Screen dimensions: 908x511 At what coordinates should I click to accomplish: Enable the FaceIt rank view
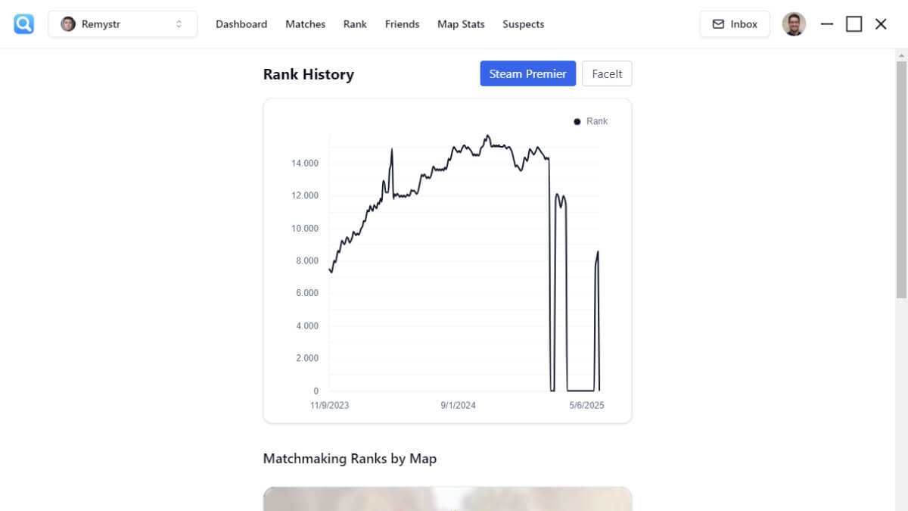tap(607, 73)
